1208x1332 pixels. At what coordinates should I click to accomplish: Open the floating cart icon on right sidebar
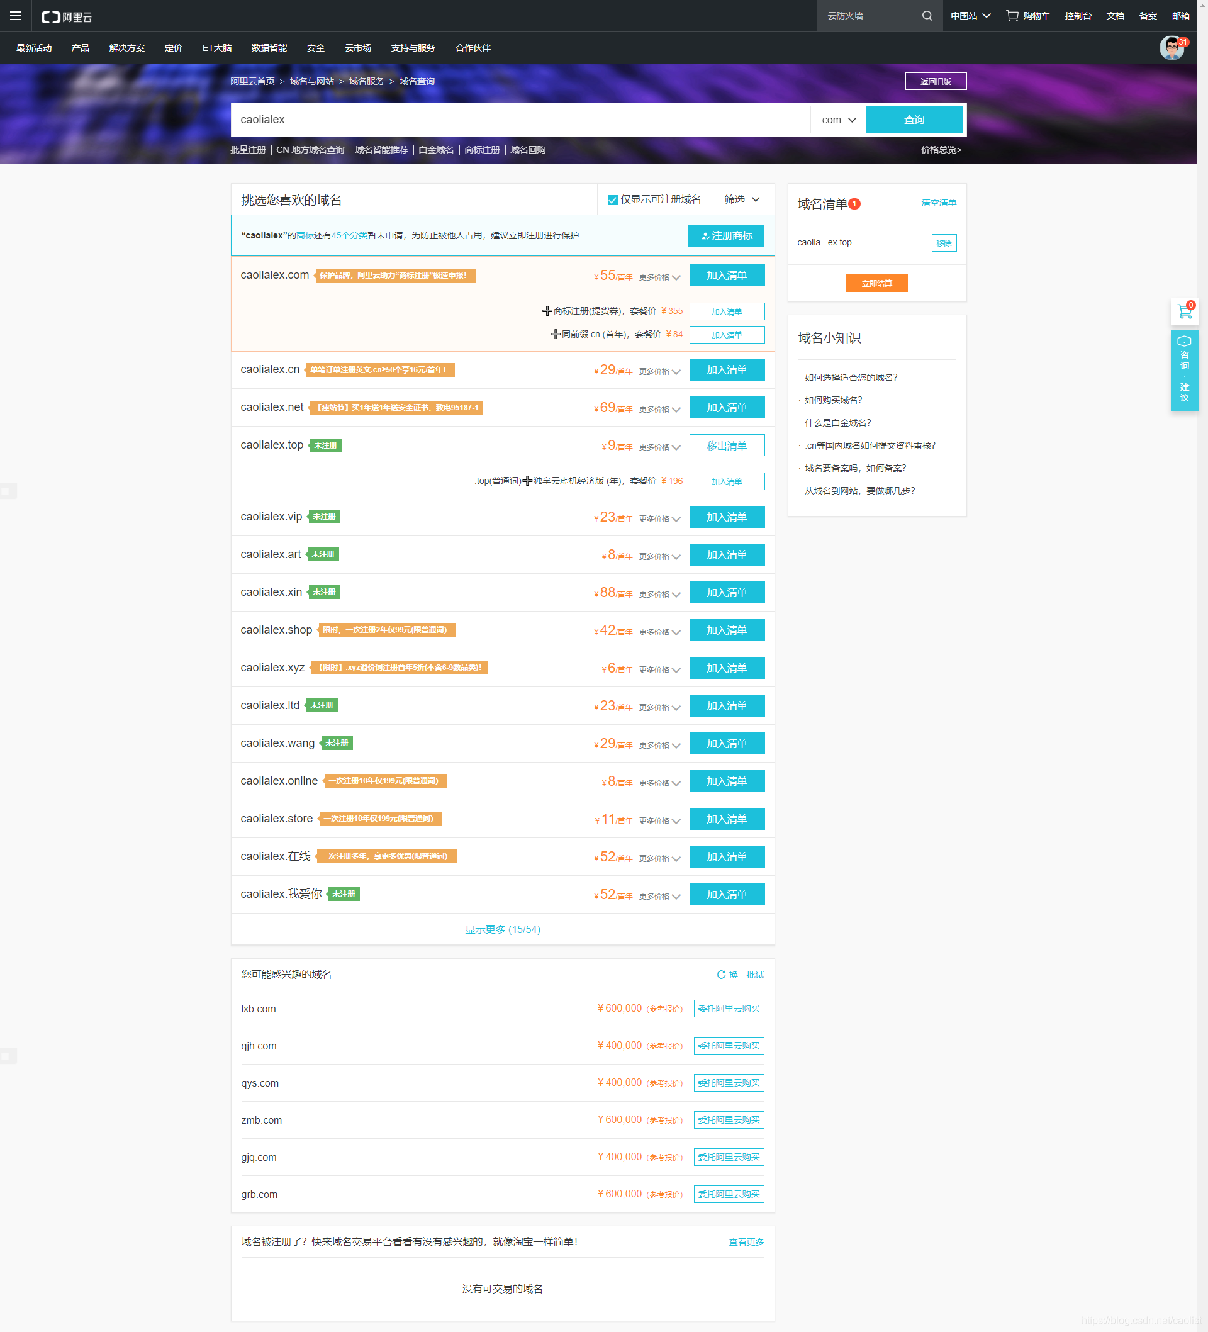pos(1184,311)
